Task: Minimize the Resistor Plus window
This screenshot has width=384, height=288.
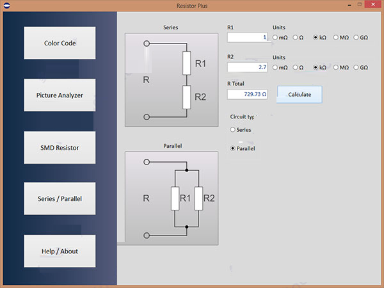Action: [349, 5]
